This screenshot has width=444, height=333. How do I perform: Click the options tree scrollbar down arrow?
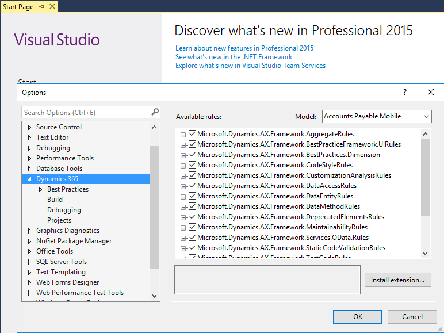[154, 296]
